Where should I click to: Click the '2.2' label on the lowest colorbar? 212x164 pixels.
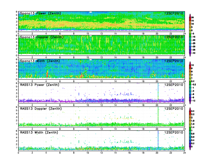coord(193,114)
